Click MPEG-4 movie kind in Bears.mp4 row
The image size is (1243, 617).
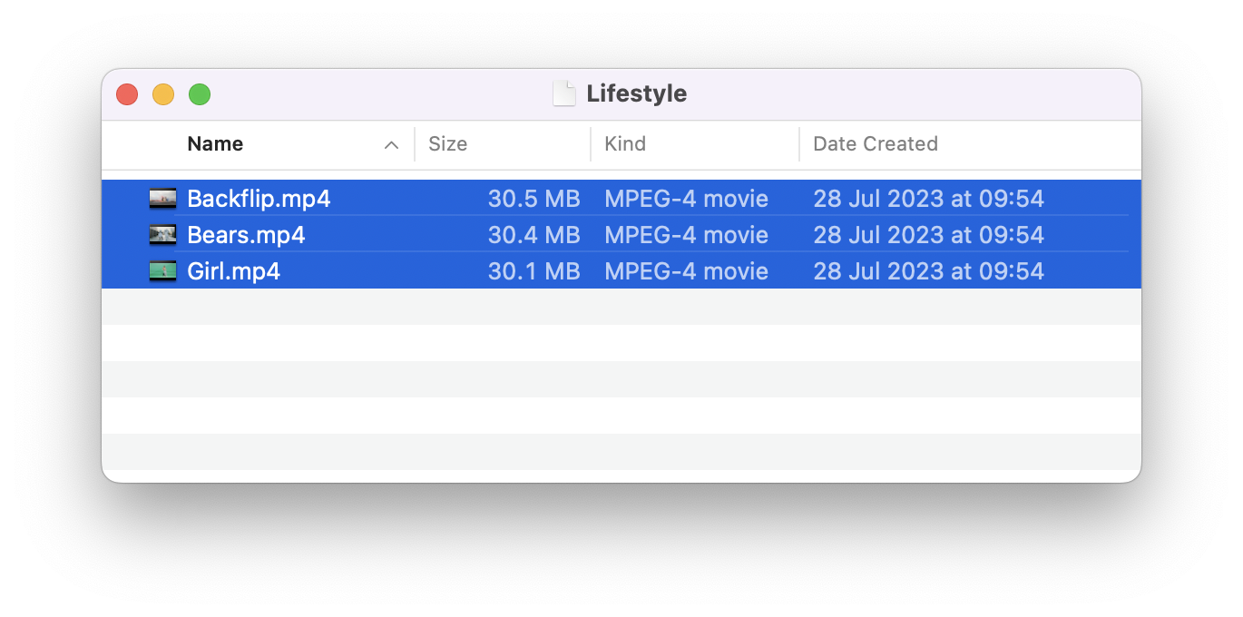tap(687, 235)
